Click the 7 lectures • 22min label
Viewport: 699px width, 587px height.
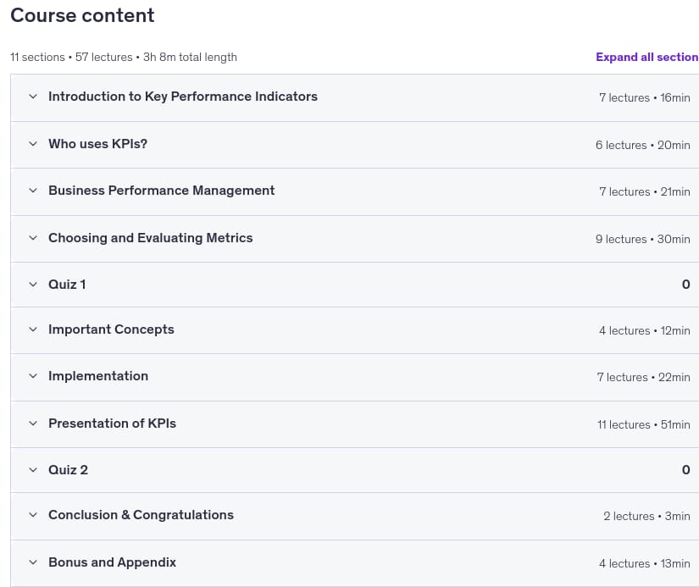click(x=644, y=377)
